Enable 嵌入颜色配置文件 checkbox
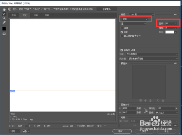182x135 pixels. [x=122, y=36]
